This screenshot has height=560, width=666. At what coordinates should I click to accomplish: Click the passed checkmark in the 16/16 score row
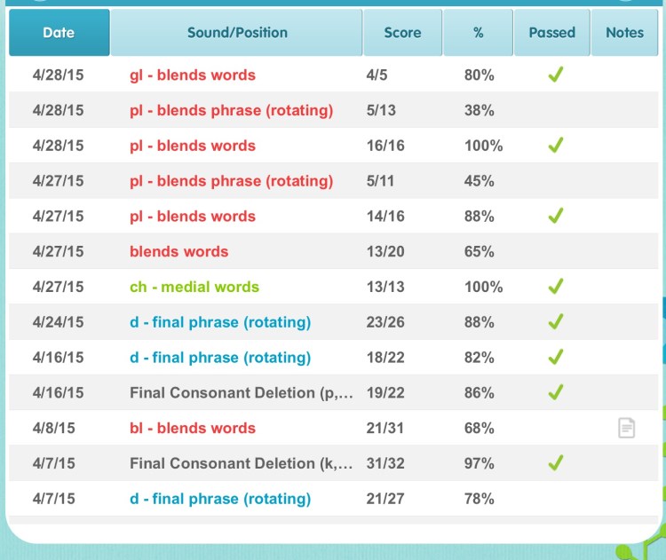click(x=555, y=146)
